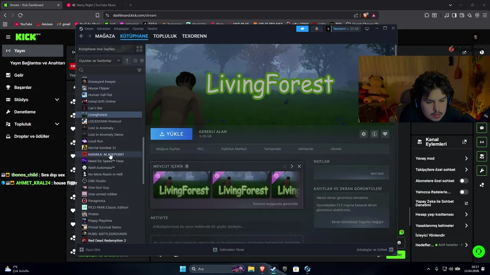Viewport: 490px width, 275px height.
Task: Expand Topluluk section in Kick sidebar
Action: [x=57, y=124]
